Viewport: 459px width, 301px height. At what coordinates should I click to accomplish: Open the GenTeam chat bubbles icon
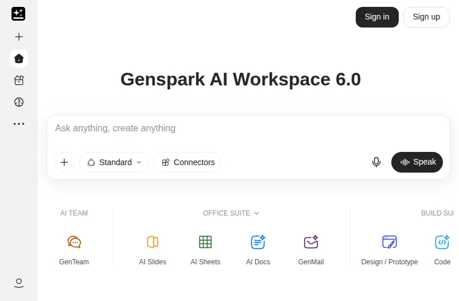(x=74, y=242)
